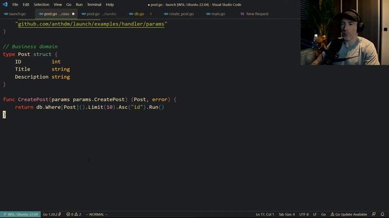Open the Edit menu
The height and width of the screenshot is (218, 389).
(26, 4)
